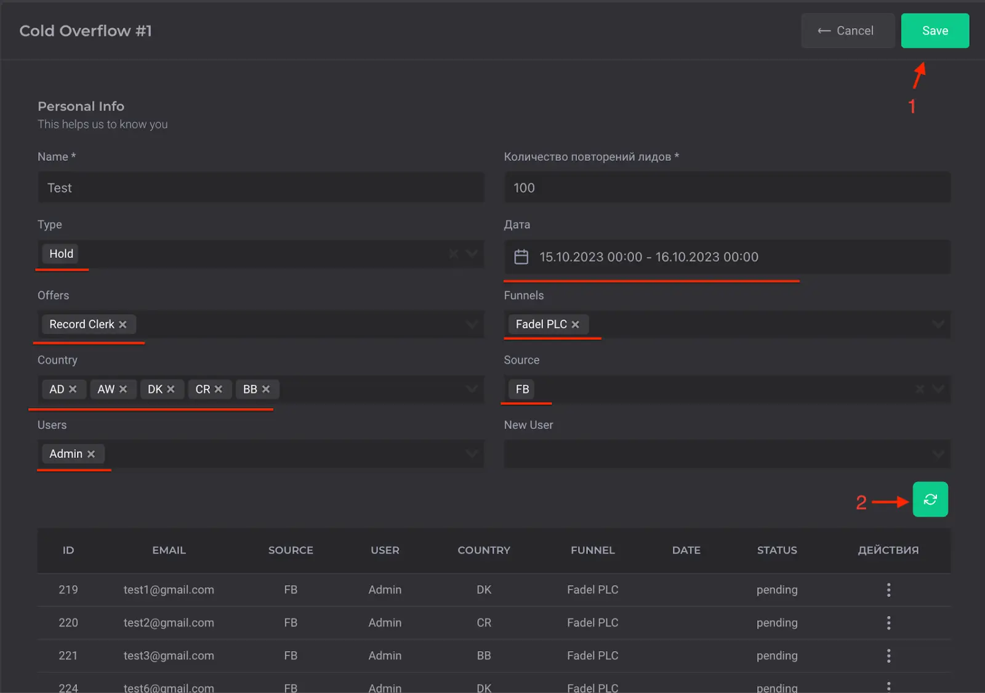Click the FUNNEL column header
Viewport: 985px width, 693px height.
click(593, 550)
